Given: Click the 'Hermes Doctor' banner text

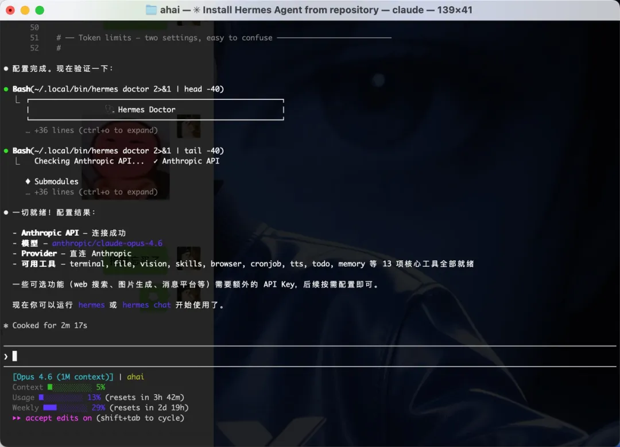Looking at the screenshot, I should [146, 110].
